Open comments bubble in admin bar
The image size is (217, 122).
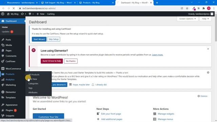31,14
